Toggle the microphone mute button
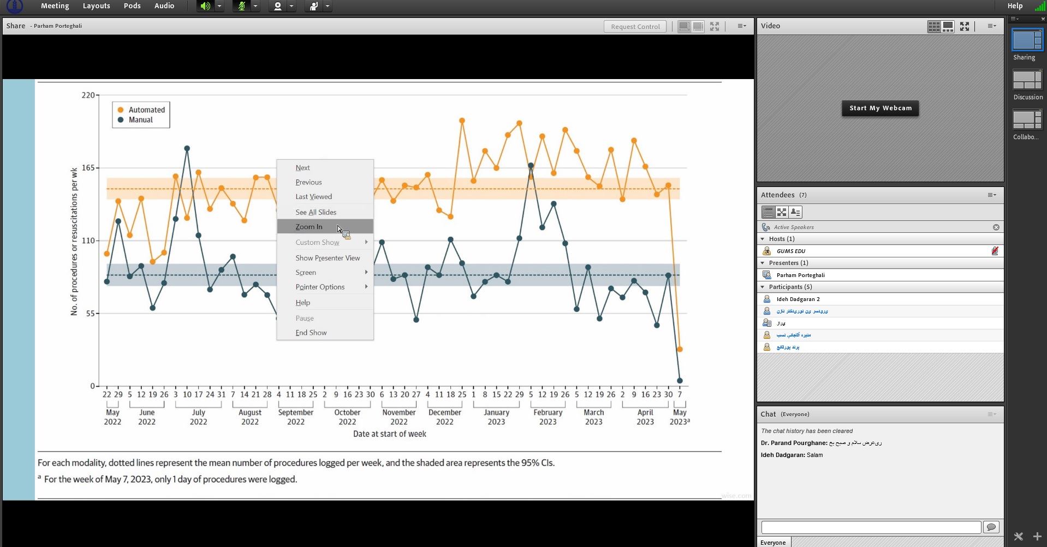 (241, 7)
